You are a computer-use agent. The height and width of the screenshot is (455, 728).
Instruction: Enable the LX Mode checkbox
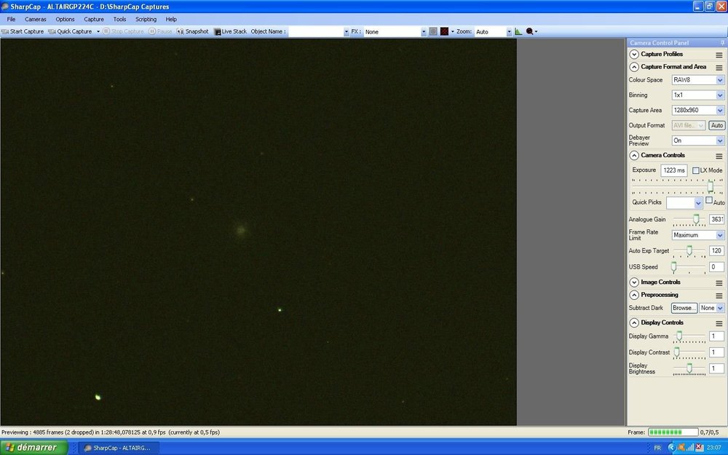point(695,170)
